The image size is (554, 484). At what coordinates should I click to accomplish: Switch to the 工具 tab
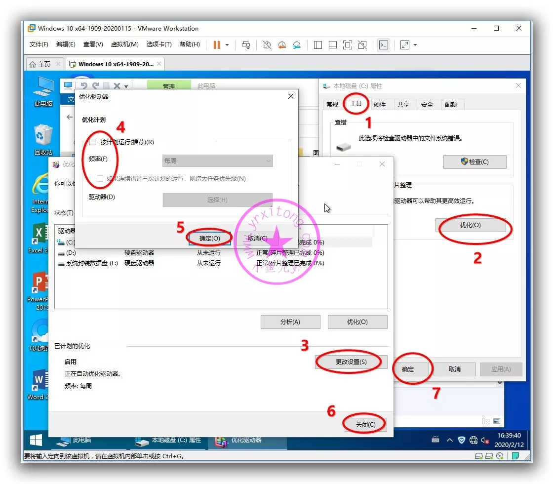356,104
